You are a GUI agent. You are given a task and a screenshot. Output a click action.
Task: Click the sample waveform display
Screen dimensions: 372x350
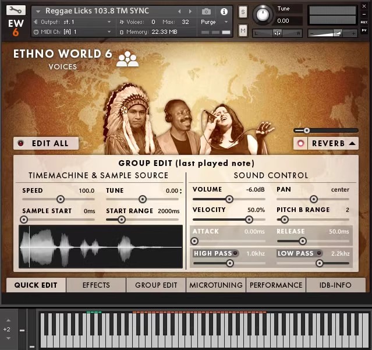coord(101,246)
